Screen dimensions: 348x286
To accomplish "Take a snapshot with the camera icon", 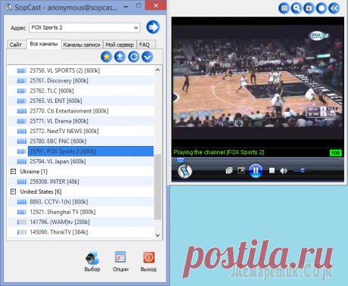I will click(309, 8).
